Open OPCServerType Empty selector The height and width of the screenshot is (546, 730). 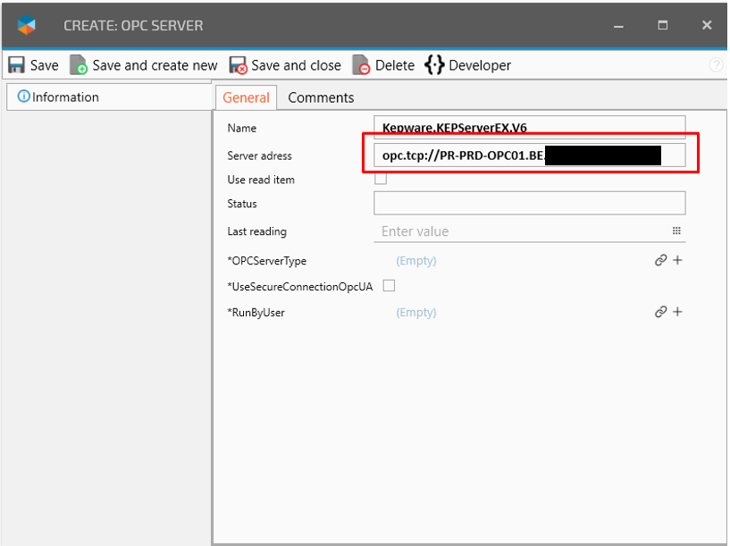[x=416, y=261]
